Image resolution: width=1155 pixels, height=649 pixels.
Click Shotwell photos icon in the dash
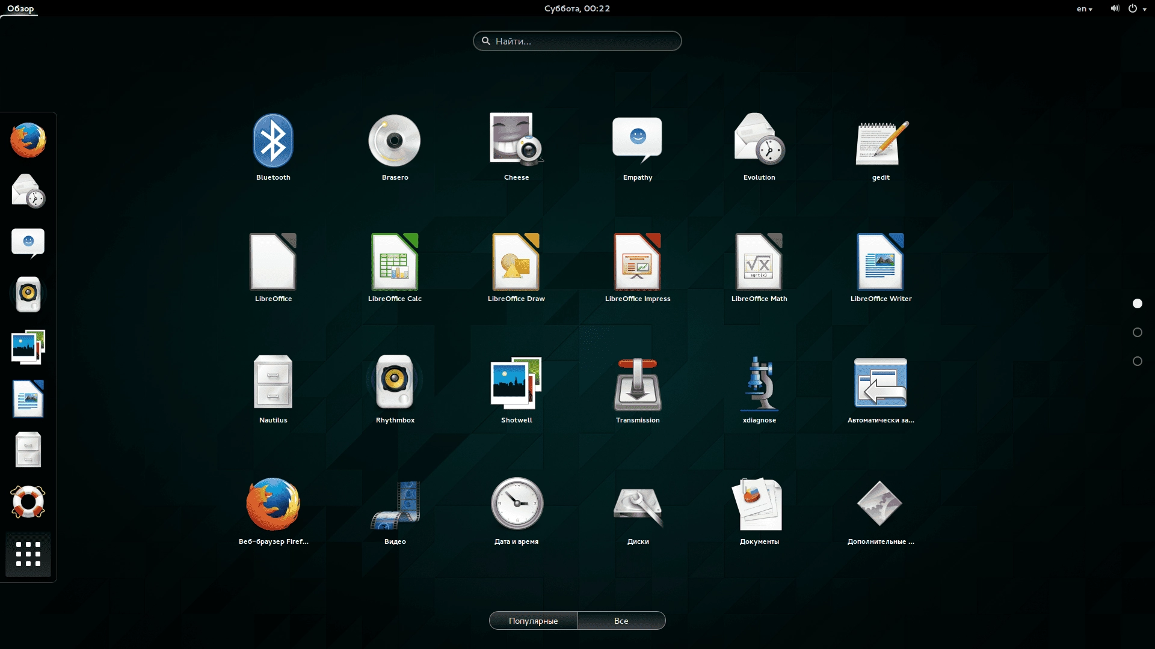[x=28, y=347]
